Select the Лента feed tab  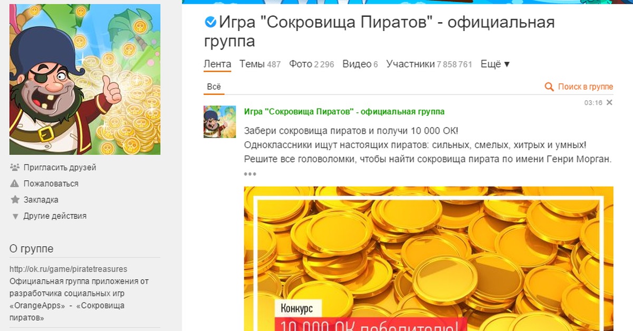[217, 64]
